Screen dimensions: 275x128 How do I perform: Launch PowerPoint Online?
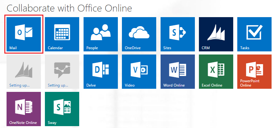click(254, 72)
